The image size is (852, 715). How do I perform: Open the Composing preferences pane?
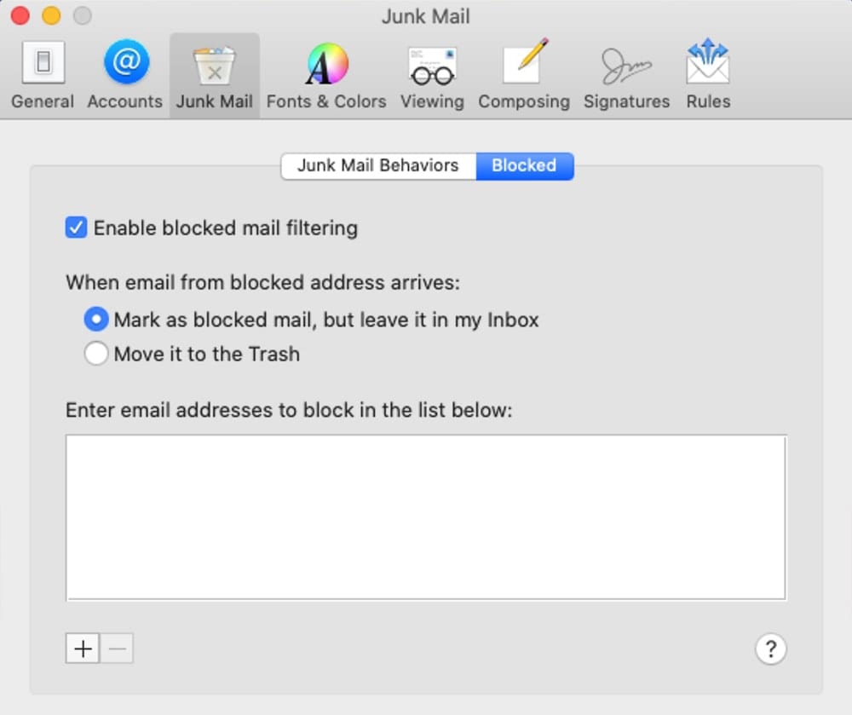point(523,76)
